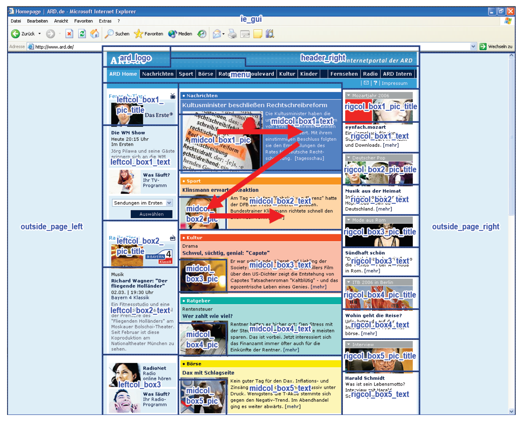Refresh the page with the green arrows icon

82,34
